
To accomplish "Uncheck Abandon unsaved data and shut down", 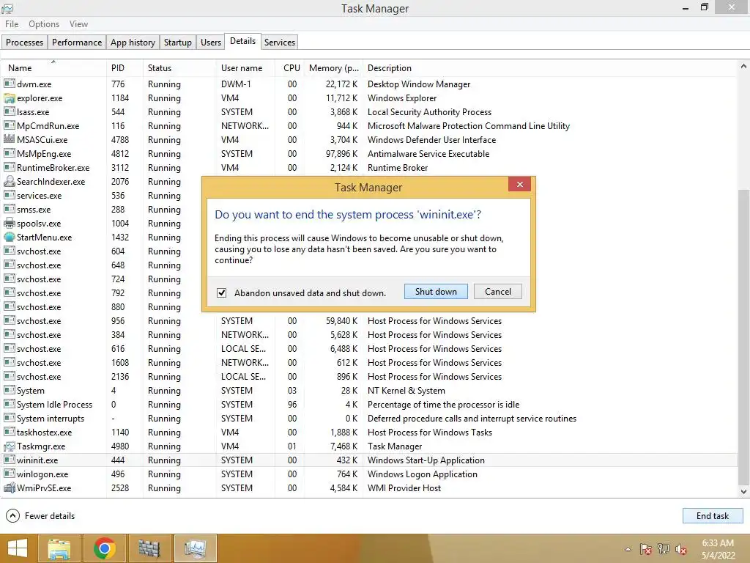I will 221,292.
